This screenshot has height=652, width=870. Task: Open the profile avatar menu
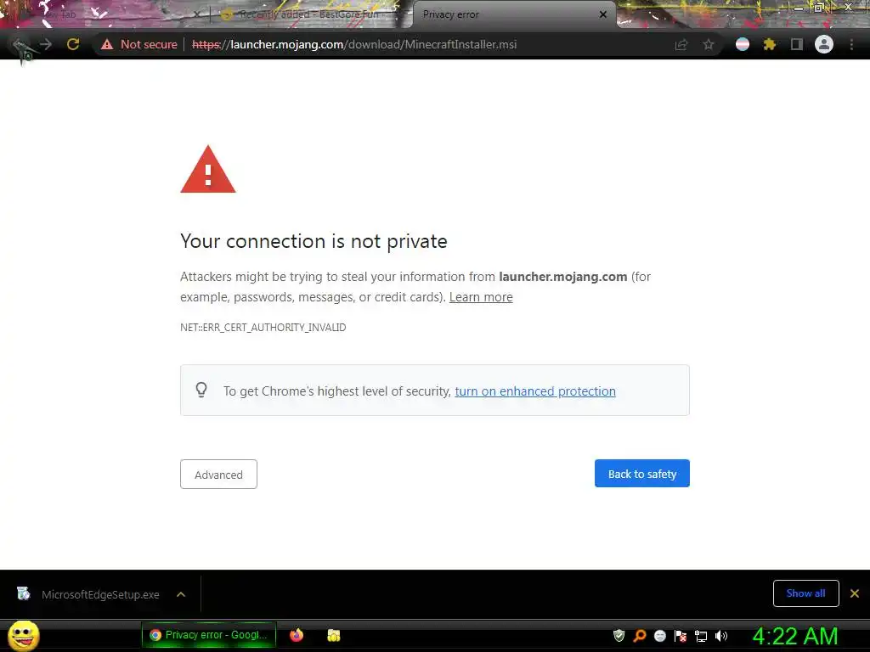pos(824,44)
